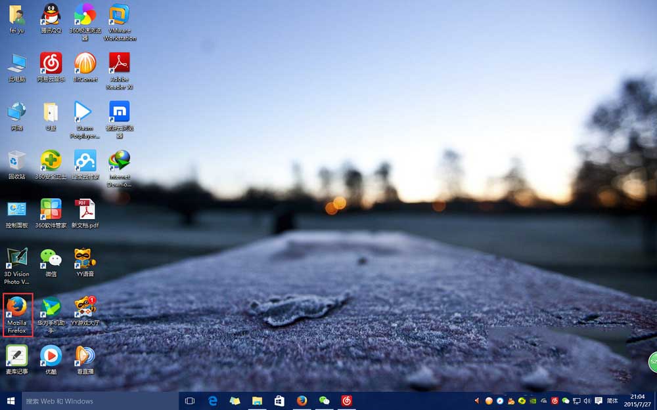Screen dimensions: 657x410
Task: Open the volume speaker tray icon
Action: (x=587, y=401)
